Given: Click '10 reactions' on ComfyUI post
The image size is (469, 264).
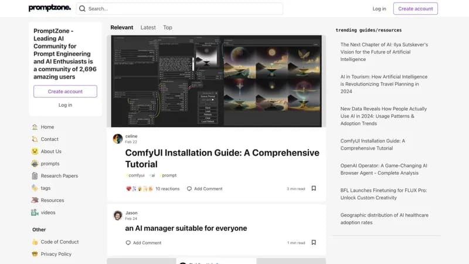Looking at the screenshot, I should point(168,189).
